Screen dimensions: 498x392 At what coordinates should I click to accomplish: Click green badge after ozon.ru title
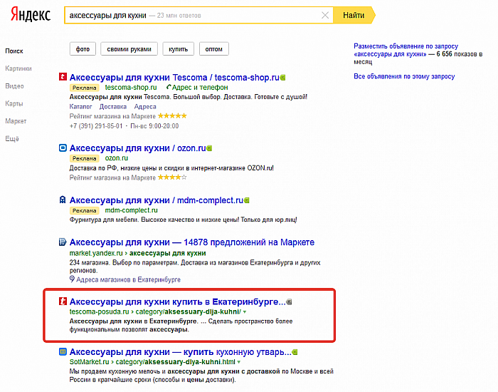pyautogui.click(x=209, y=148)
